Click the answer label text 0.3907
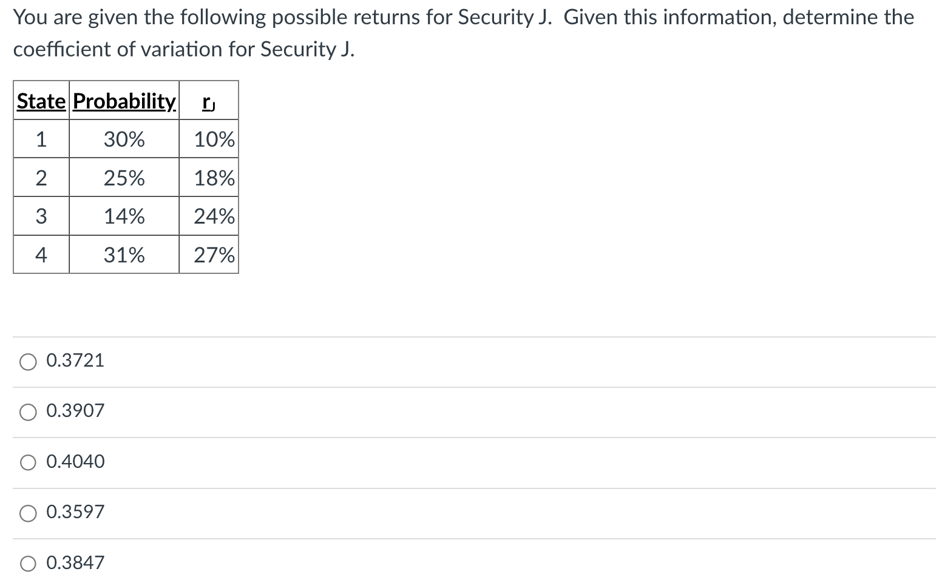The height and width of the screenshot is (583, 942). (x=75, y=411)
